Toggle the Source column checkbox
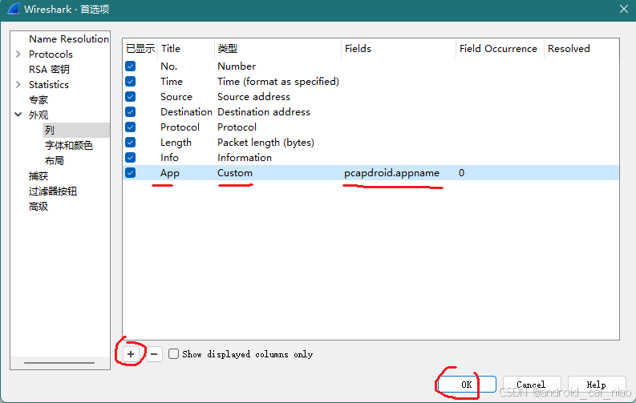This screenshot has height=403, width=636. pos(130,96)
